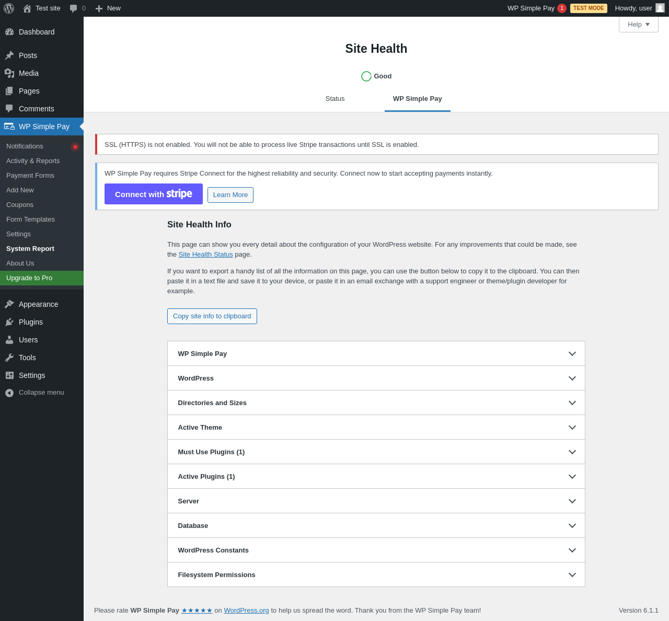Open About Us submenu item
Screen dimensions: 669x621
tap(42, 263)
